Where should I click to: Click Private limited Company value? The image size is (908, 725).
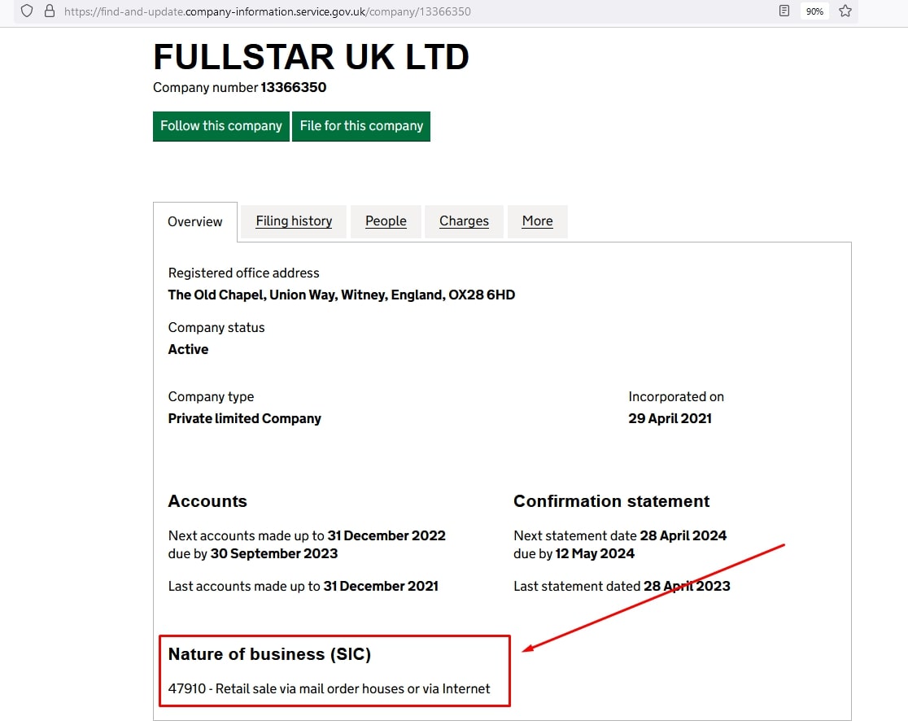[244, 419]
